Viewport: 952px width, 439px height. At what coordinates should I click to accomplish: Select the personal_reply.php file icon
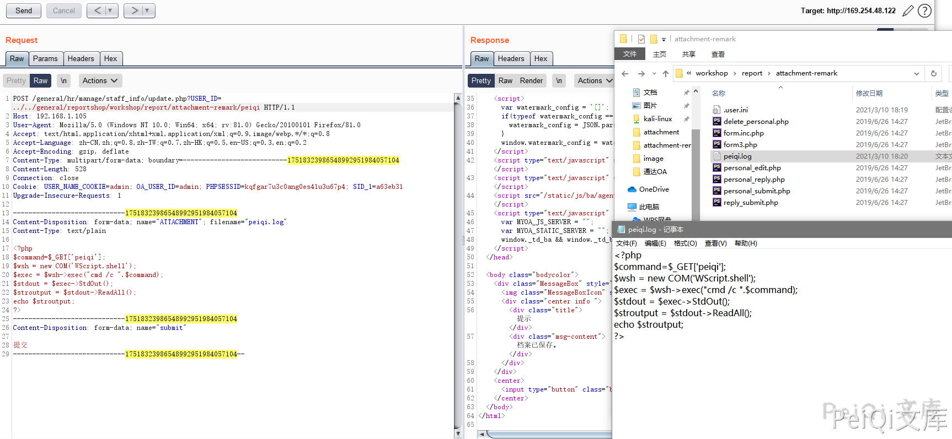[x=716, y=179]
